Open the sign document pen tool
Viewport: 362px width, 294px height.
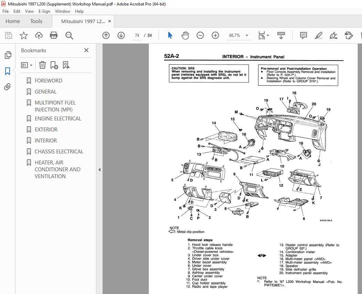click(x=333, y=35)
